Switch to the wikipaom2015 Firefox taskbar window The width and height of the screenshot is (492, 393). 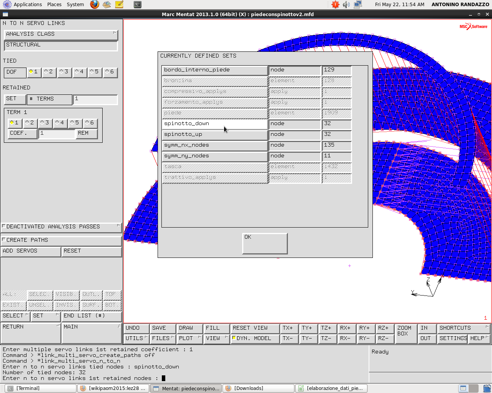113,388
